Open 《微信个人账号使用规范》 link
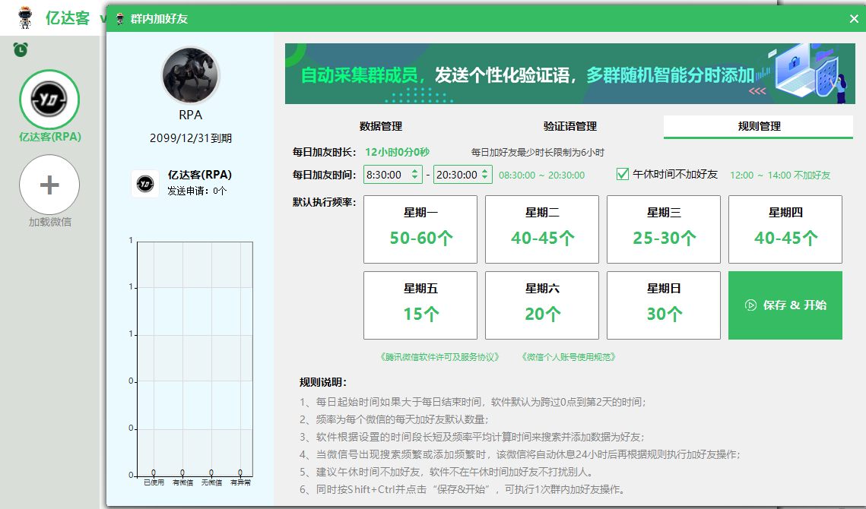This screenshot has width=866, height=509. coord(569,357)
